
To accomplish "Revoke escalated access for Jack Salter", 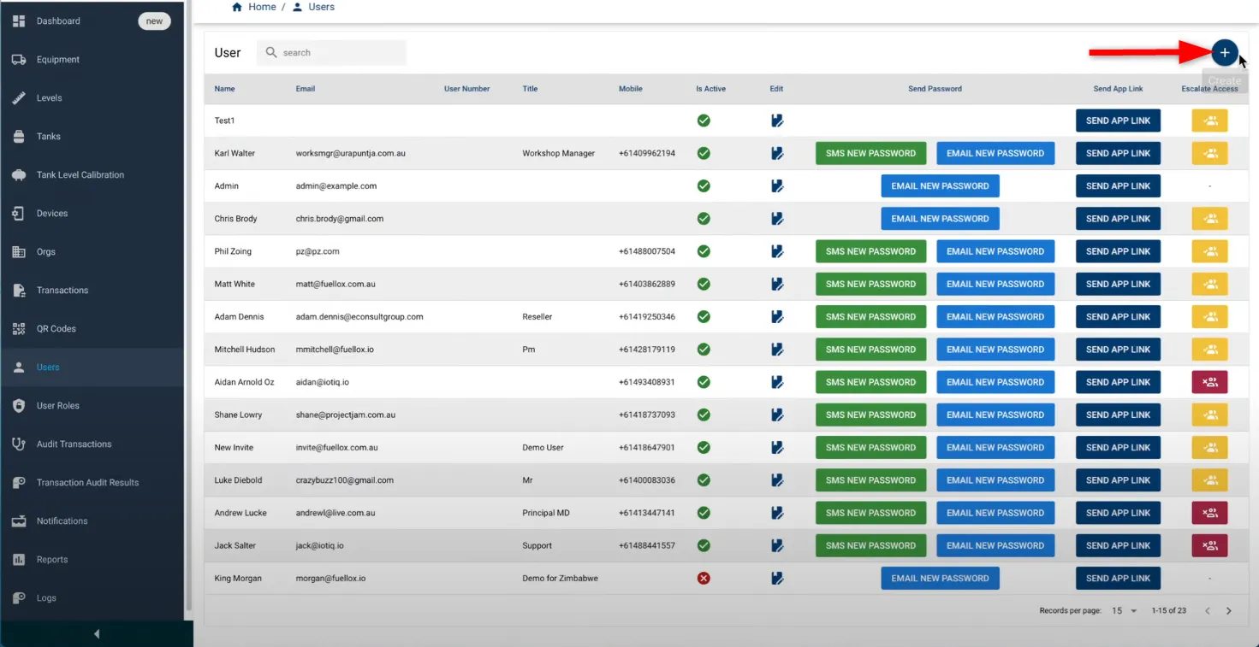I will point(1209,545).
